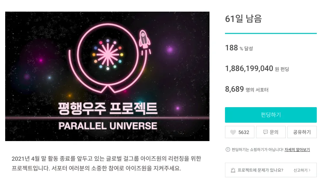Open the 자세히 알아보기 link

[x=297, y=150]
